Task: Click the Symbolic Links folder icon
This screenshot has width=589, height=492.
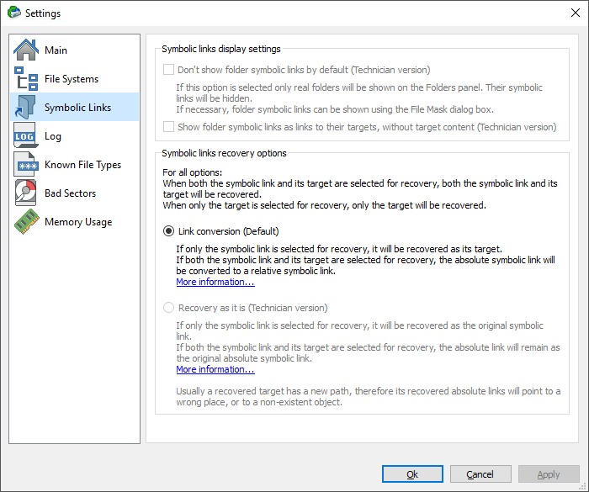Action: pos(25,107)
